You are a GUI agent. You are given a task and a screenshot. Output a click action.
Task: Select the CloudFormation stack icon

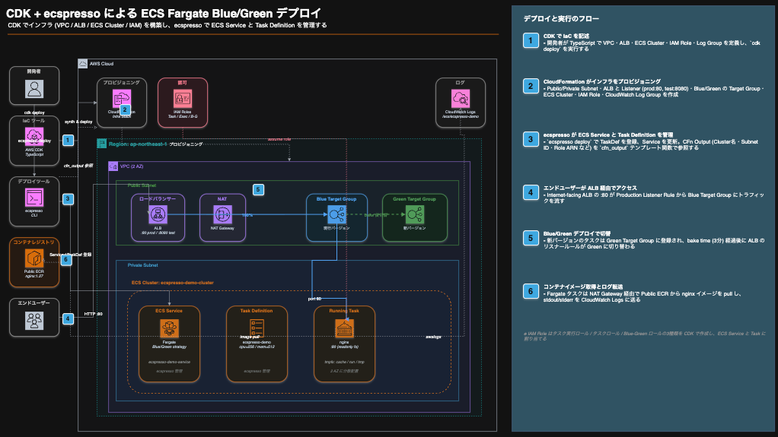120,99
